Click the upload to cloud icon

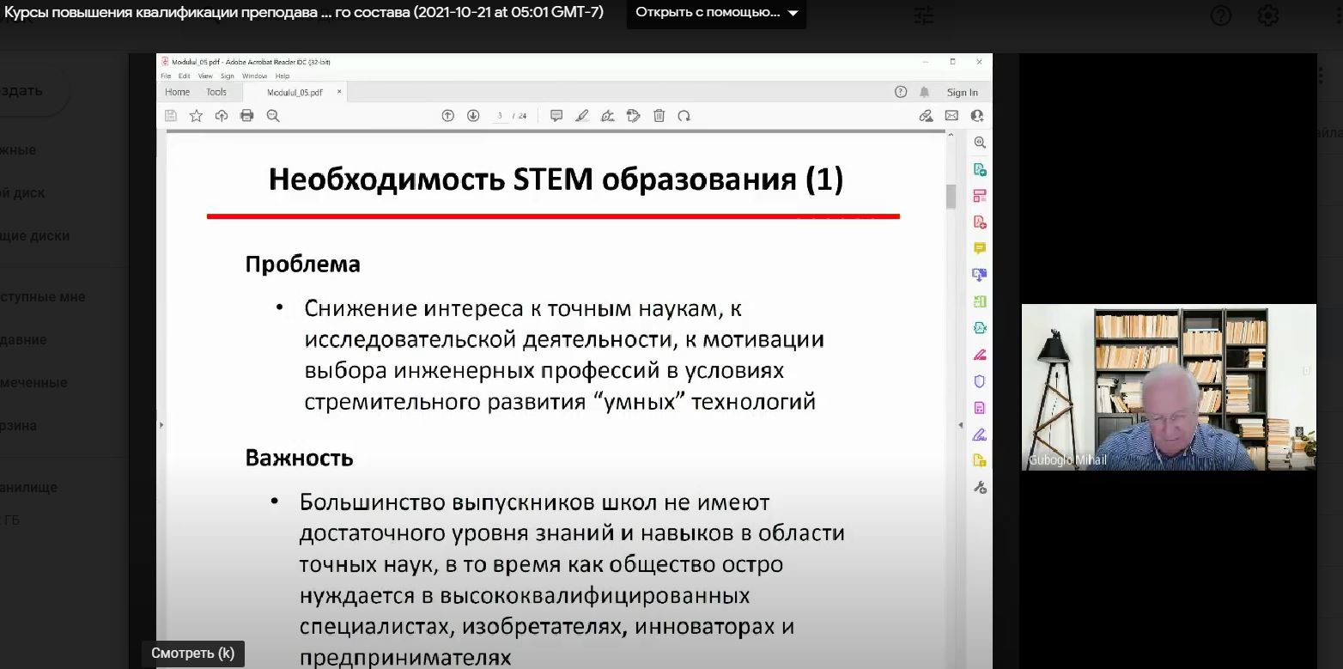[222, 116]
